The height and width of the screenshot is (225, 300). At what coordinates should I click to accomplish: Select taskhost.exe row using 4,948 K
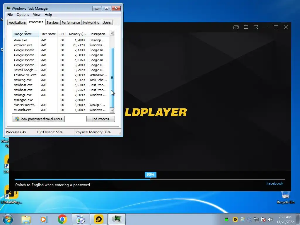coord(61,85)
